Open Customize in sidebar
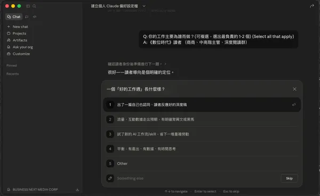 point(21,54)
